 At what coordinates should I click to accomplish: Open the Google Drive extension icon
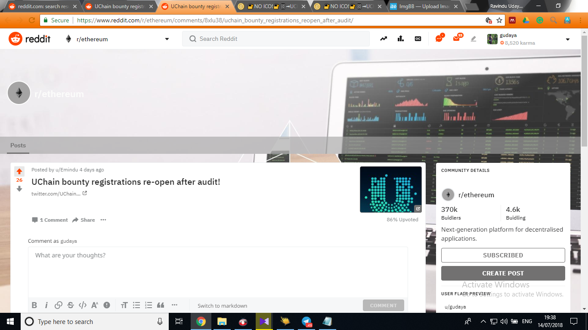[526, 20]
